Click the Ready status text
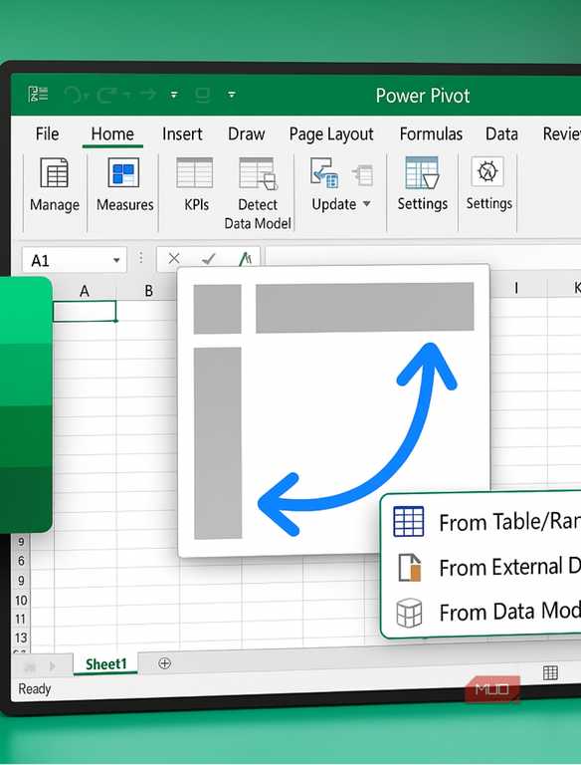581x765 pixels. [x=35, y=689]
